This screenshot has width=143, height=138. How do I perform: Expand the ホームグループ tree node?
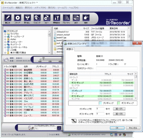pos(5,37)
